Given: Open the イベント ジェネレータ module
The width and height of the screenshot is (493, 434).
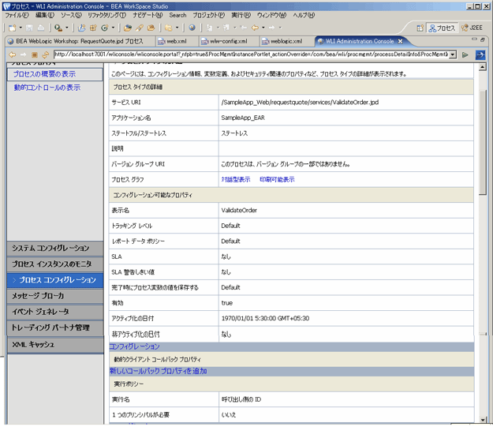Looking at the screenshot, I should (55, 312).
